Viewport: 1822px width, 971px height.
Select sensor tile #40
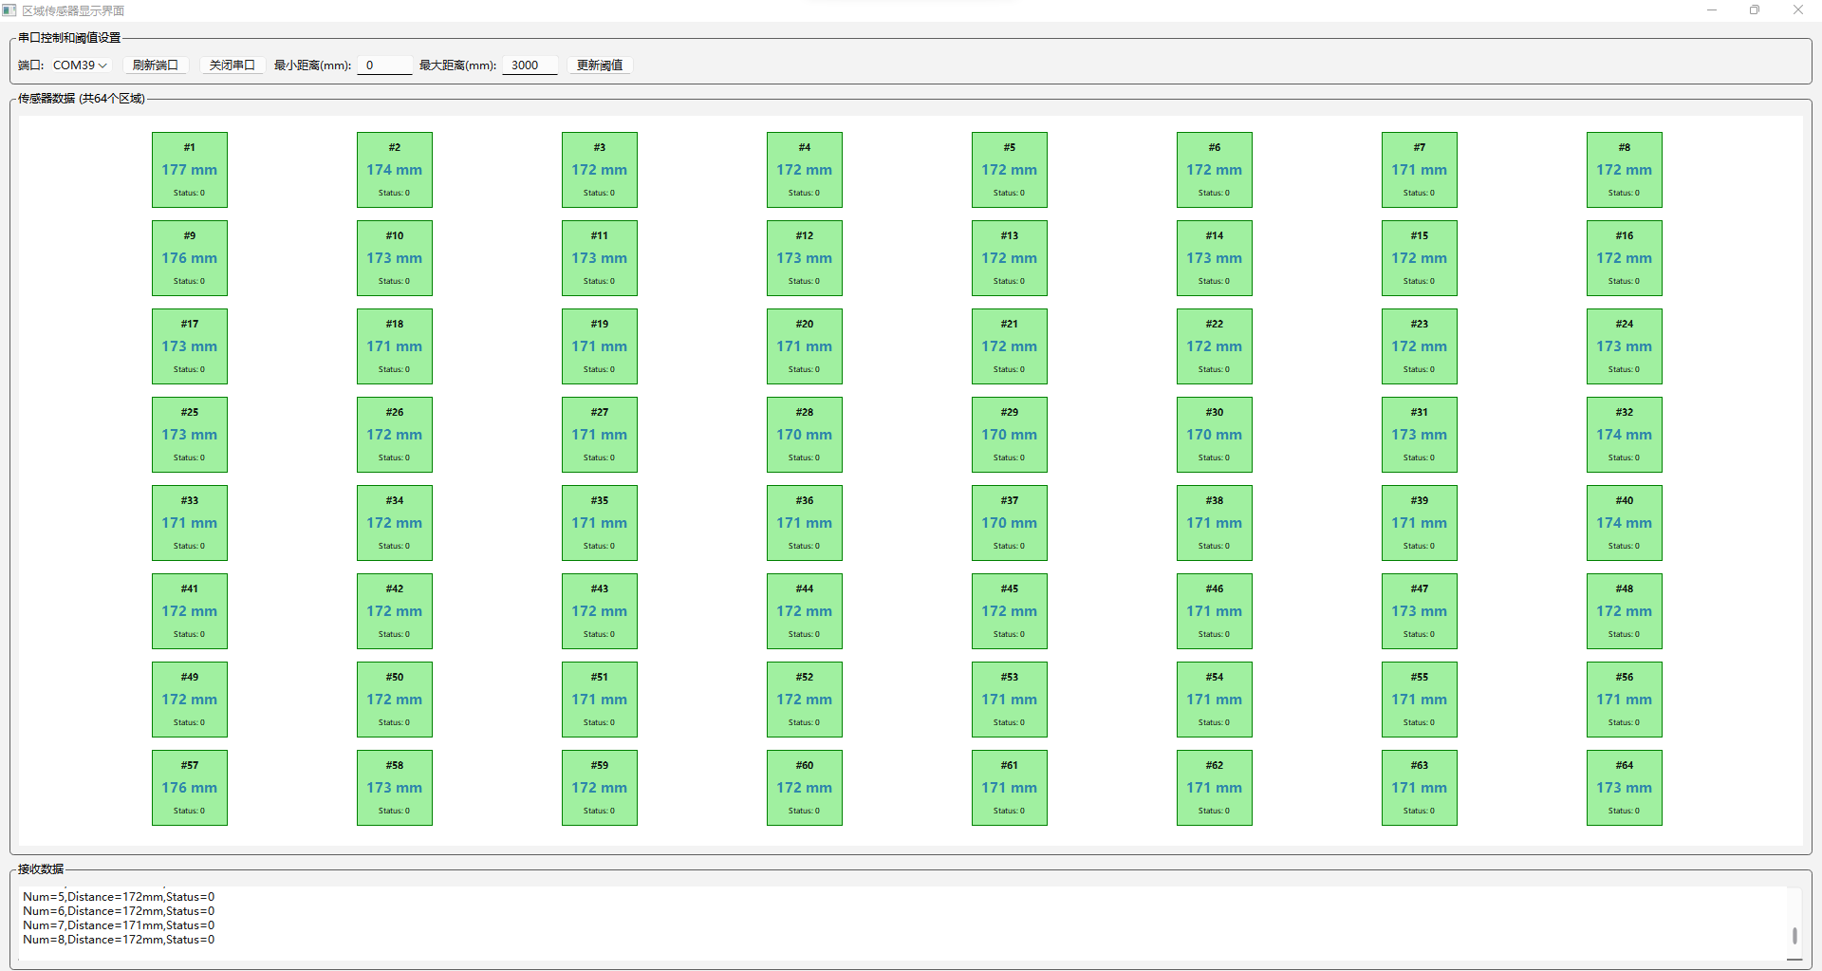tap(1625, 523)
